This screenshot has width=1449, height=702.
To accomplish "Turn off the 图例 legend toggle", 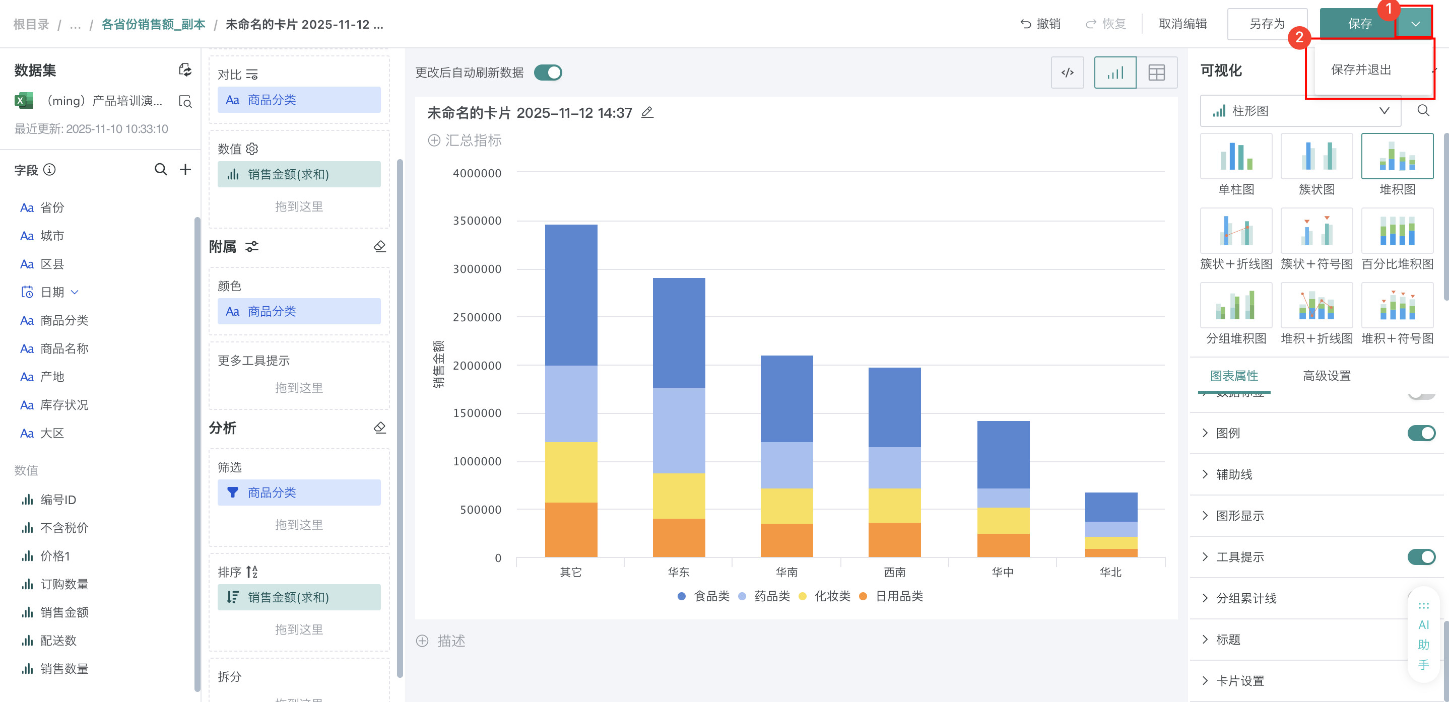I will click(x=1421, y=433).
